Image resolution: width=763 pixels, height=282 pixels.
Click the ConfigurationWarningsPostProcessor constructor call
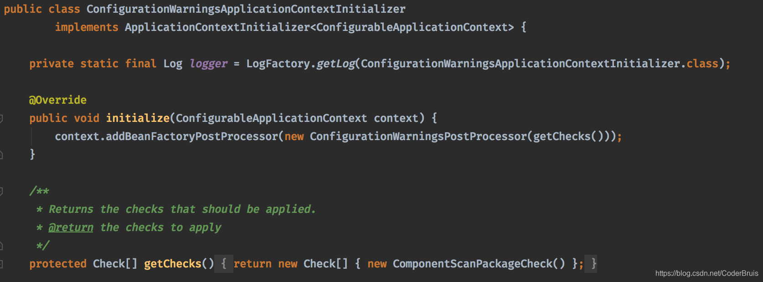[418, 136]
